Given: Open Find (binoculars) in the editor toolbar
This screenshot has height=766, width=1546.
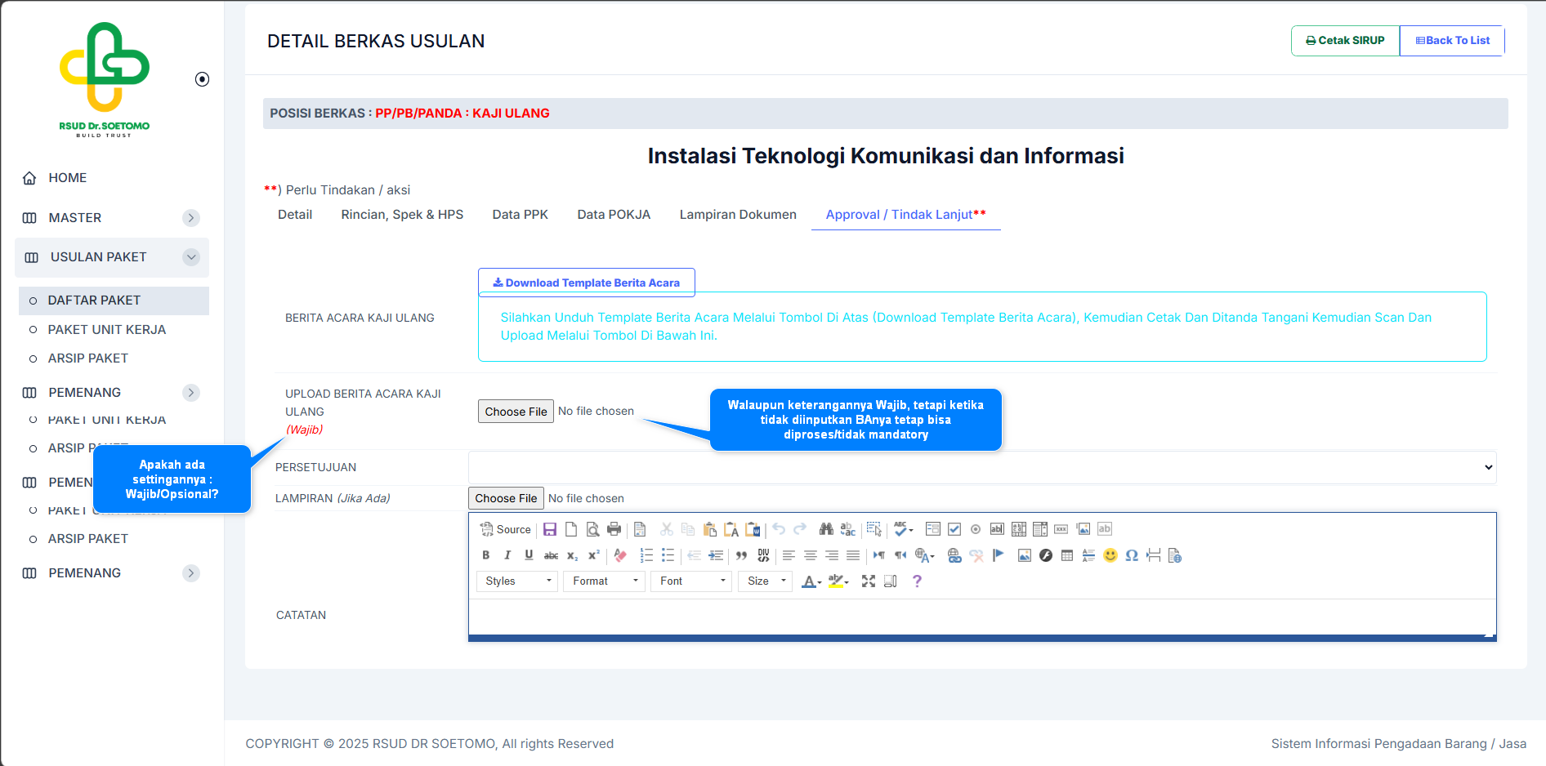Looking at the screenshot, I should [826, 529].
